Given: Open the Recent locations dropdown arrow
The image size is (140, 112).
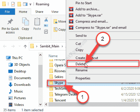Looking at the screenshot, I should point(19,46).
